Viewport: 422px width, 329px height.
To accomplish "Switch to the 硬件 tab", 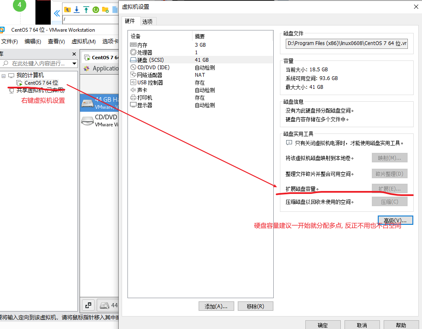I will coord(130,21).
